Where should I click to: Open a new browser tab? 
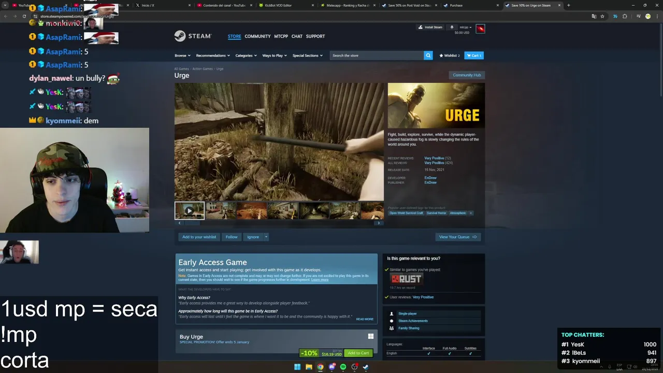(x=569, y=5)
